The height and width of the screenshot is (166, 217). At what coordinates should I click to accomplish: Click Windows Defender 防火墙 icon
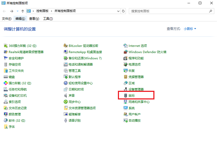click(x=125, y=52)
